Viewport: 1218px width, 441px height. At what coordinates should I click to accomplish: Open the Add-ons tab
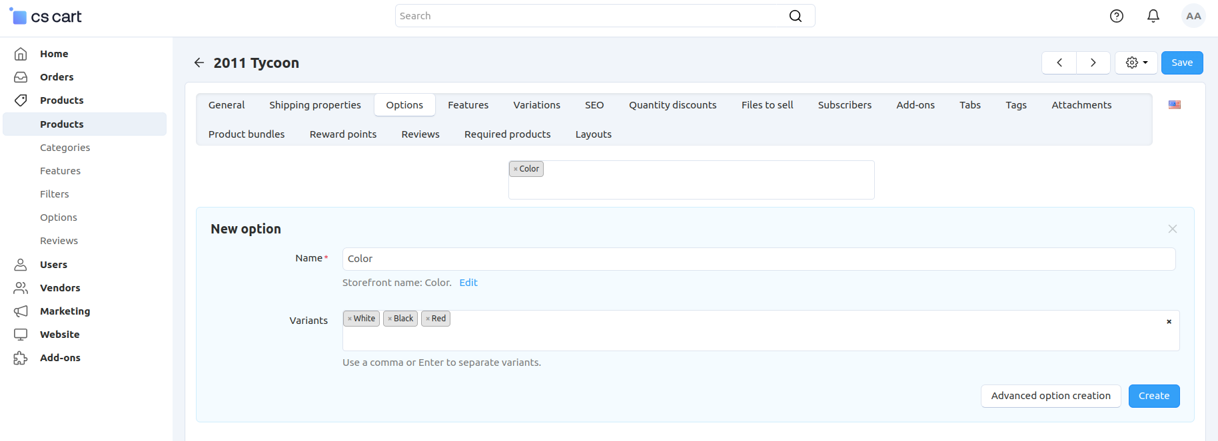pos(915,105)
